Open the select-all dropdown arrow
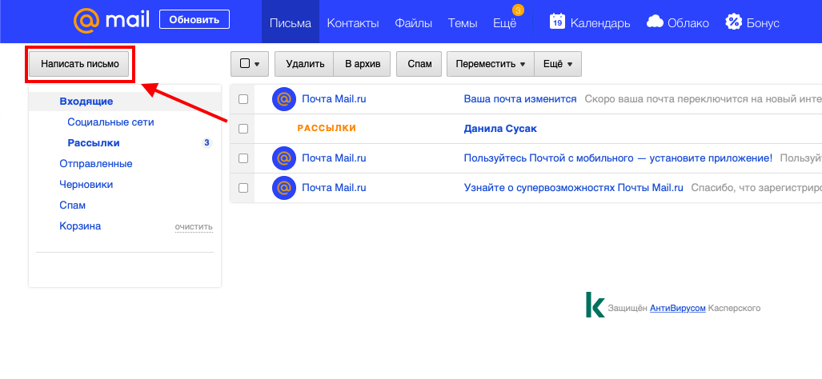 point(257,65)
